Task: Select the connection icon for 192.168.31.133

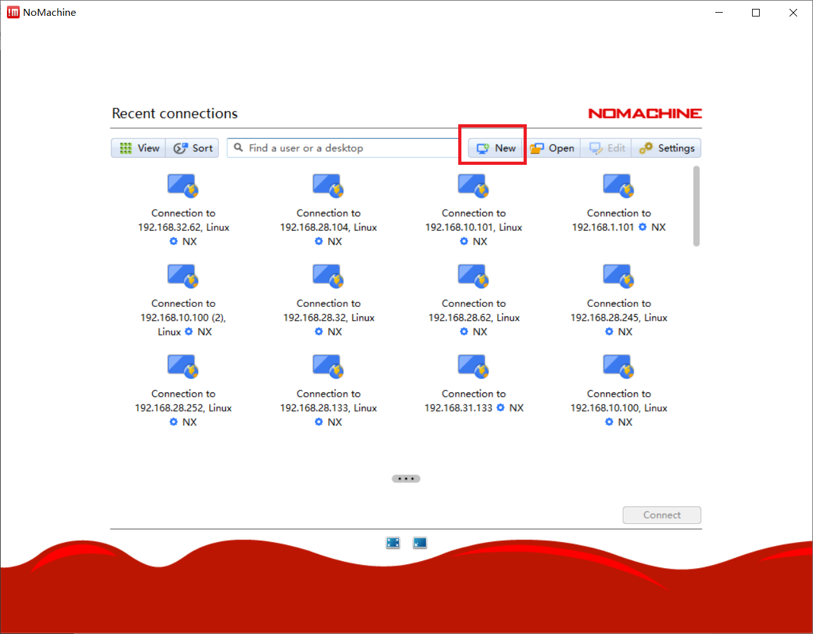Action: tap(474, 367)
